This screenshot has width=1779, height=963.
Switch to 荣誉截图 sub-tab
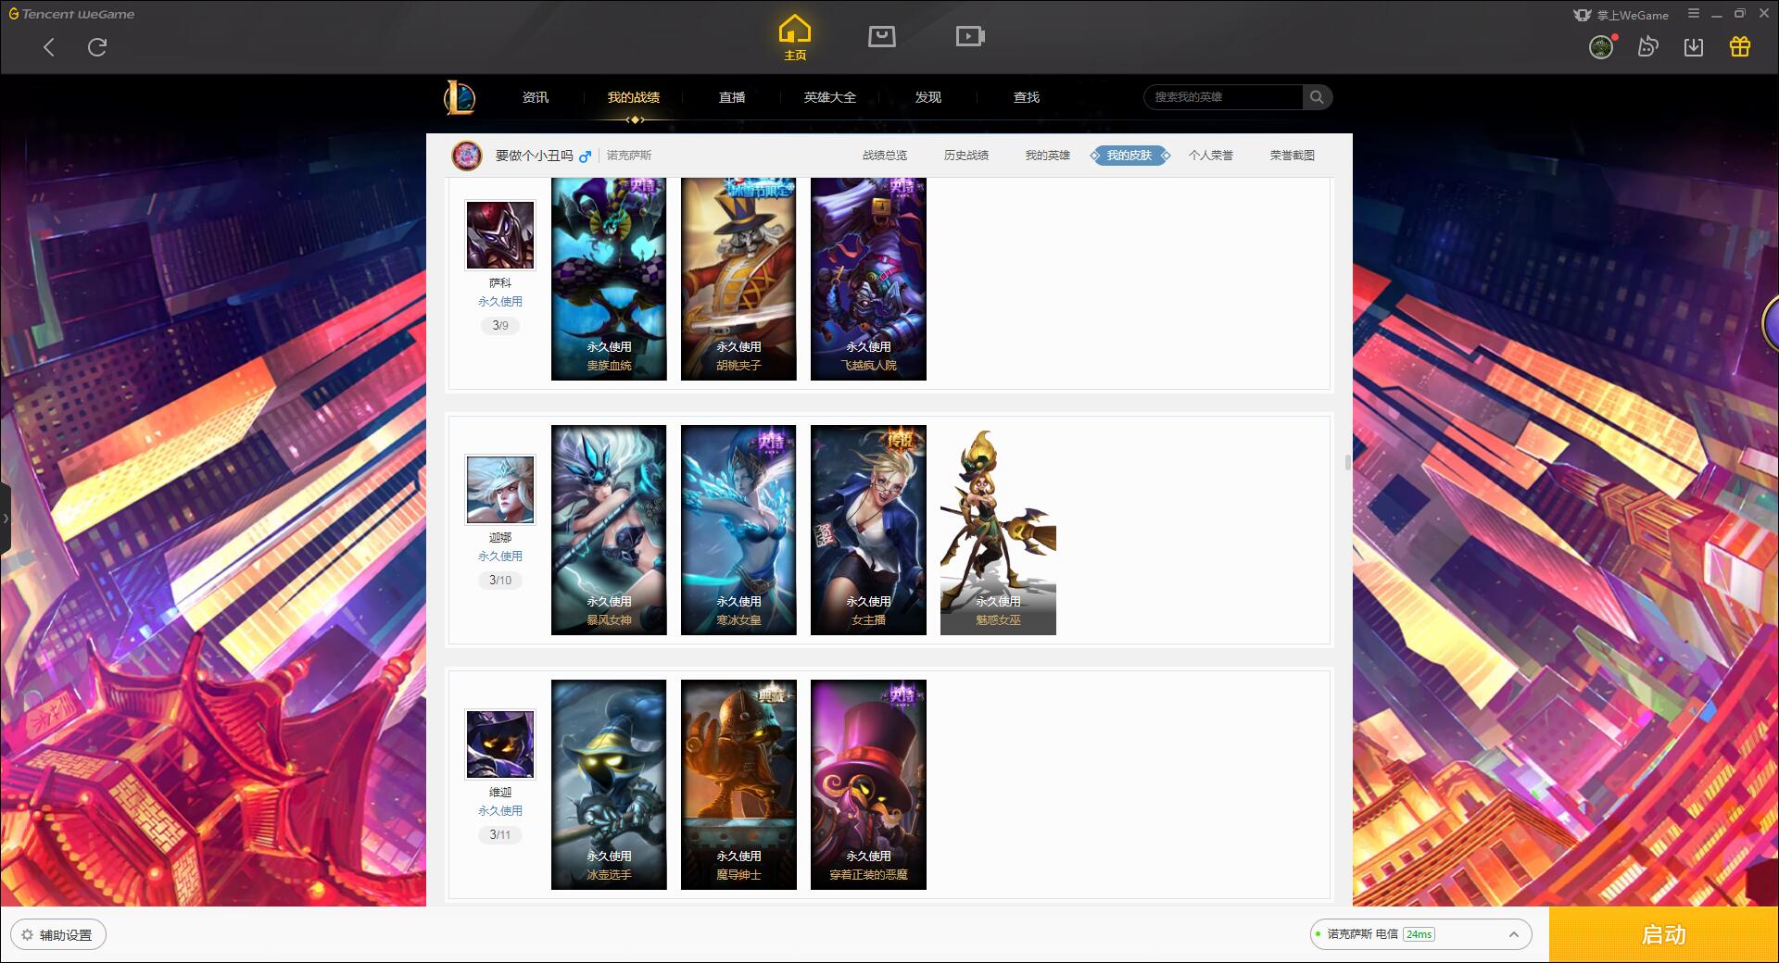tap(1293, 156)
